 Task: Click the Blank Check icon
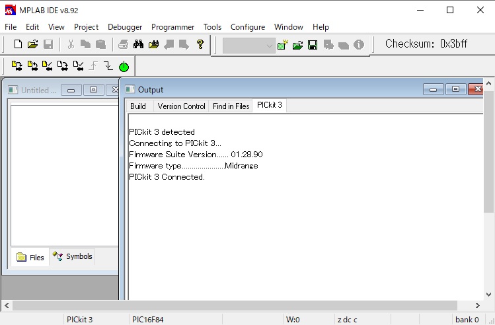coord(78,65)
